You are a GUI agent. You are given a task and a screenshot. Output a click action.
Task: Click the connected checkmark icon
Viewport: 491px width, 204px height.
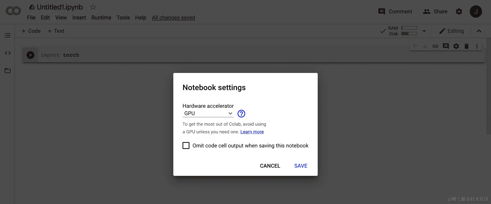pos(383,31)
